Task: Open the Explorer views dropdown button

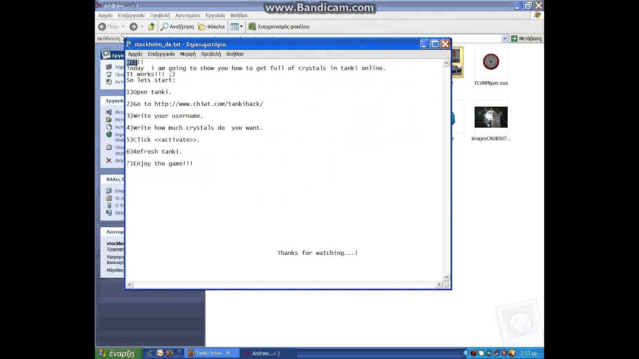Action: click(237, 26)
